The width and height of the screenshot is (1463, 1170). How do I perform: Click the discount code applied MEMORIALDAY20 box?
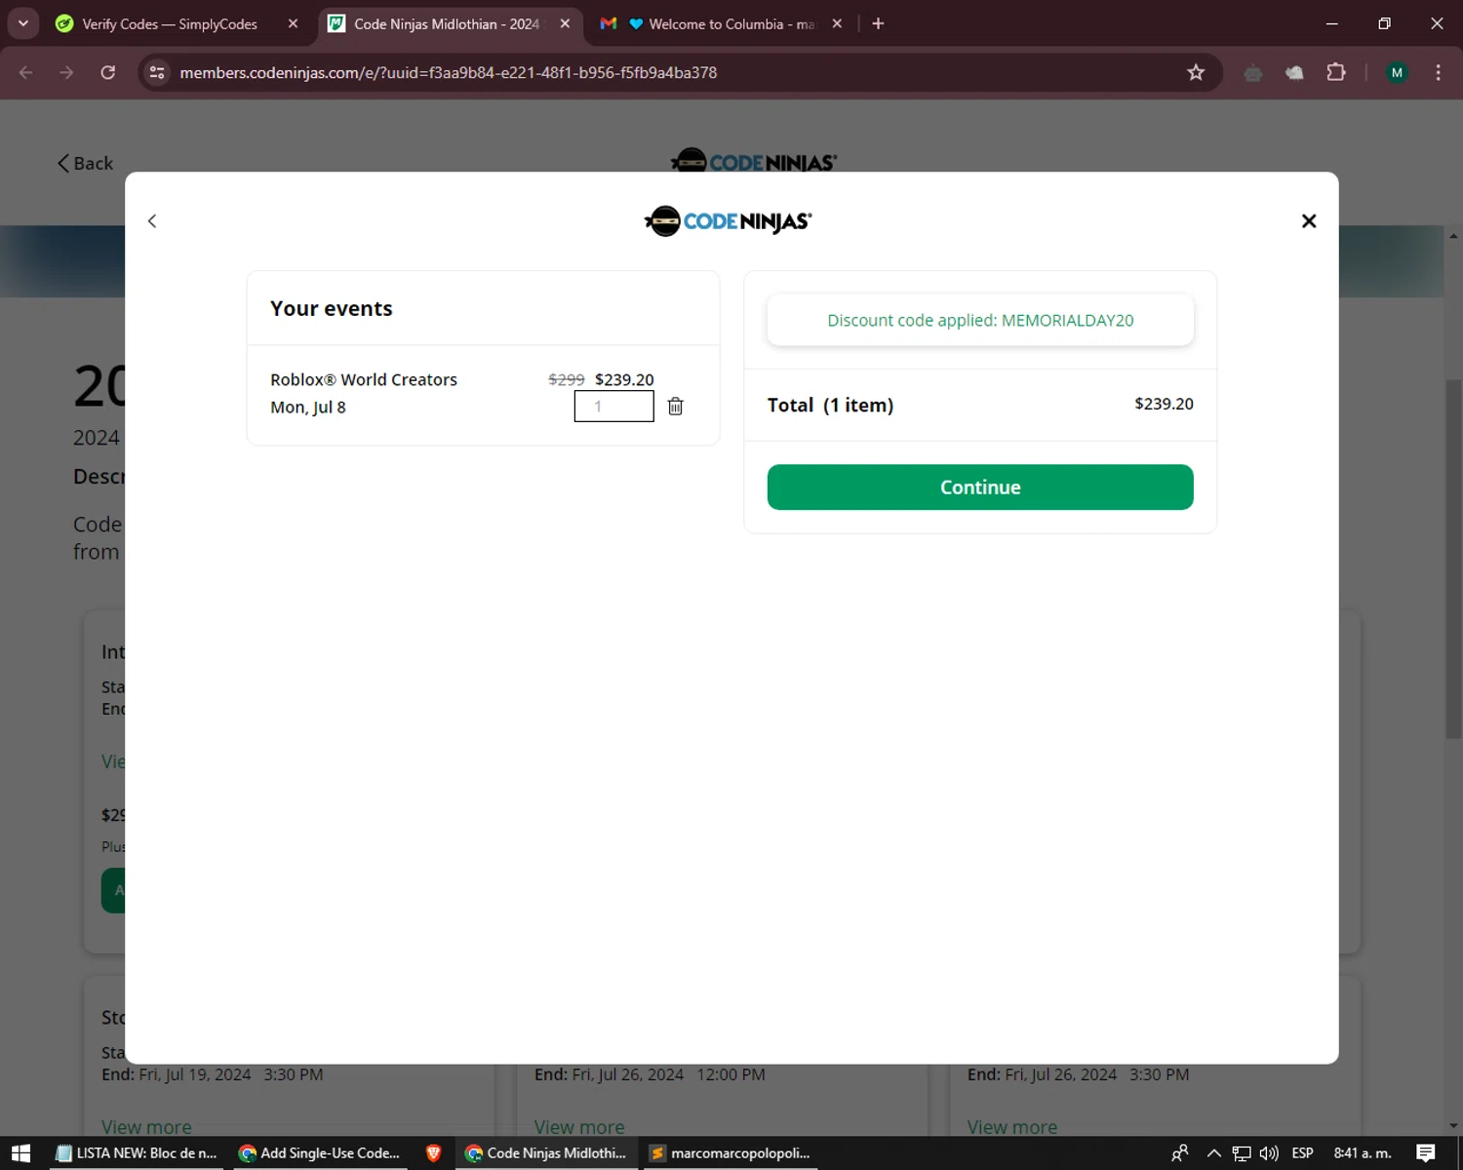(980, 321)
